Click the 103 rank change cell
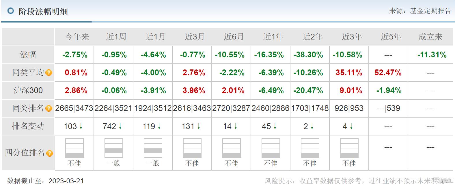The height and width of the screenshot is (185, 455). click(73, 126)
